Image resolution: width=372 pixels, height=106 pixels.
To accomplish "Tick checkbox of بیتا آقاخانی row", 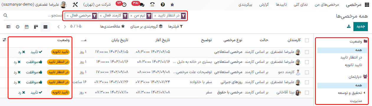I will click(307, 92).
